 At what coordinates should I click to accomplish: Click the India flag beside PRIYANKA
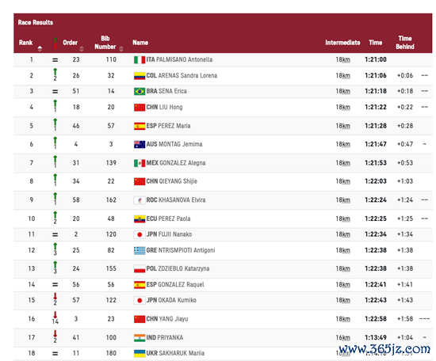pos(140,338)
